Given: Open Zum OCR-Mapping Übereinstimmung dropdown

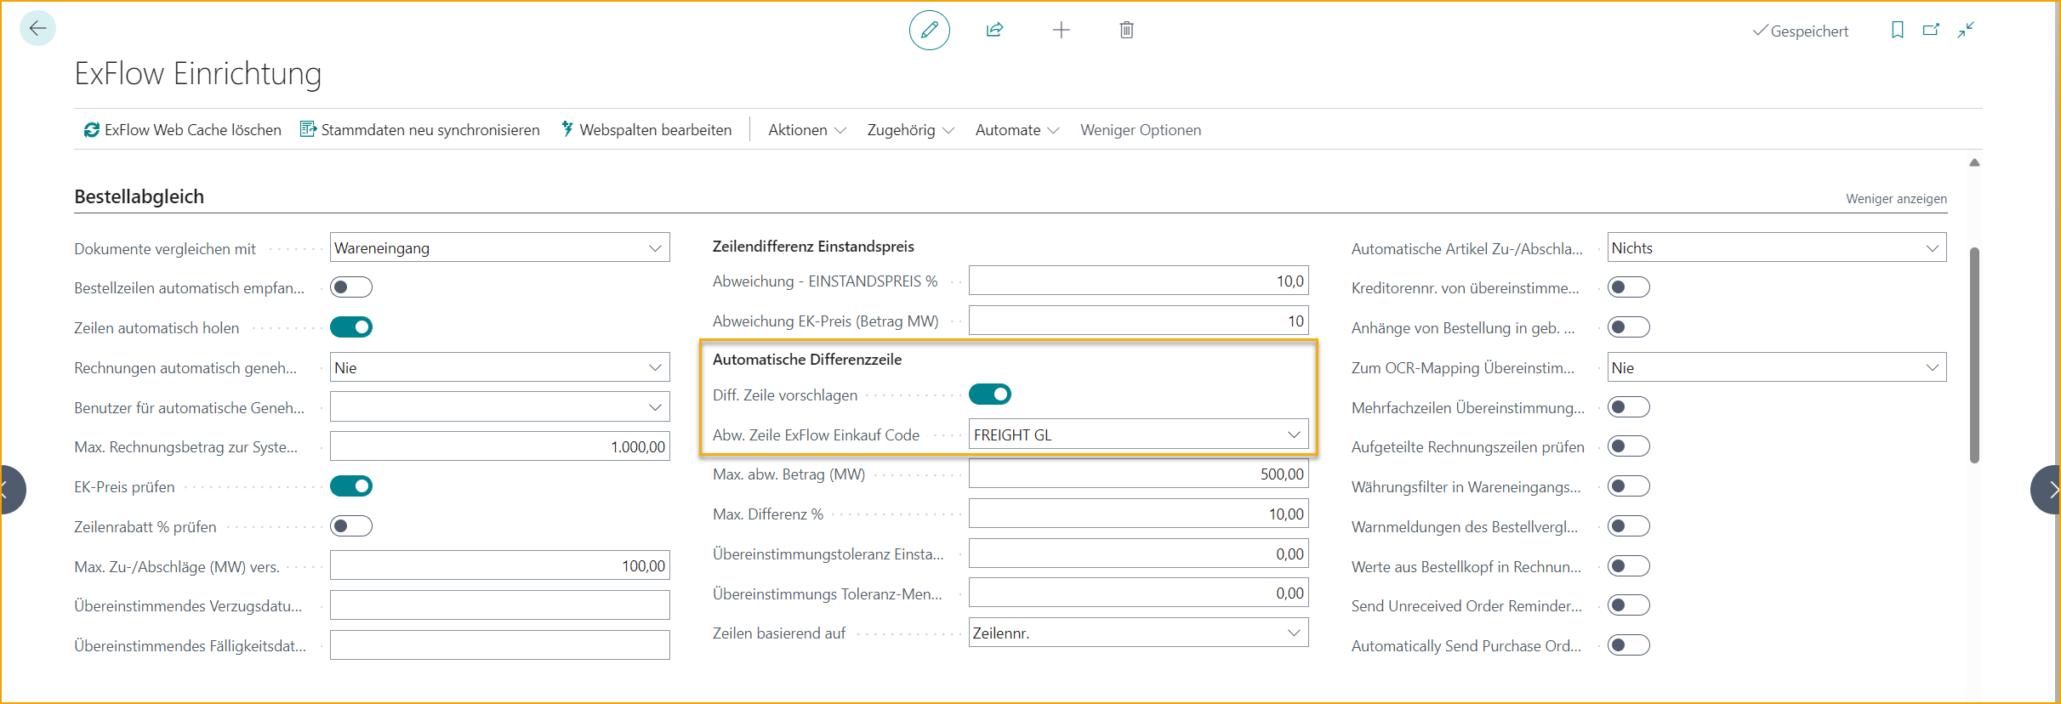Looking at the screenshot, I should coord(1777,367).
